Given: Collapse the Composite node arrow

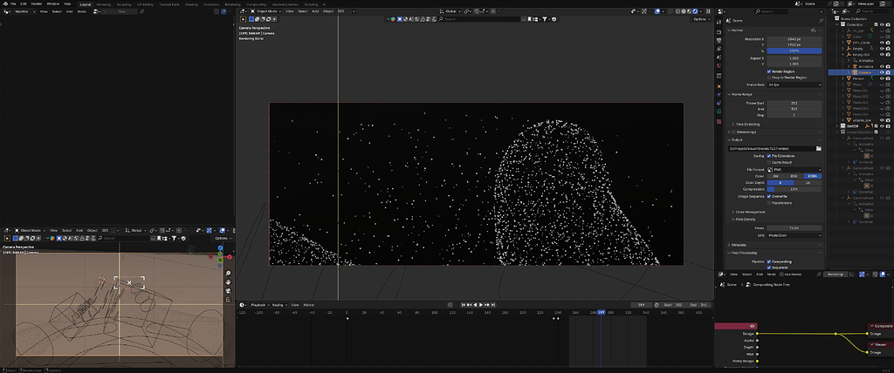Looking at the screenshot, I should click(x=871, y=326).
